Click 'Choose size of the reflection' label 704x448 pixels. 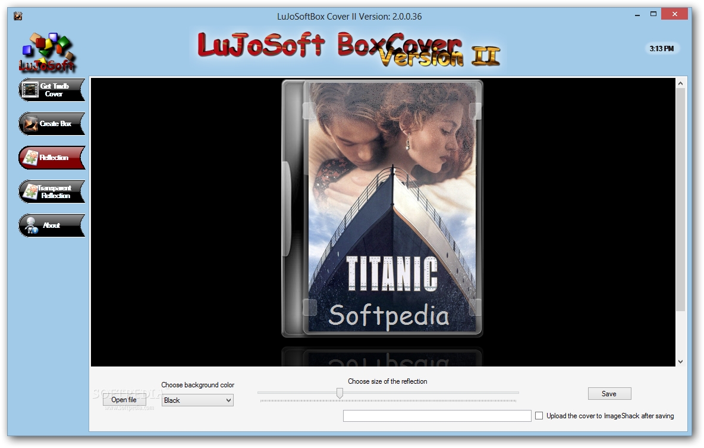388,381
